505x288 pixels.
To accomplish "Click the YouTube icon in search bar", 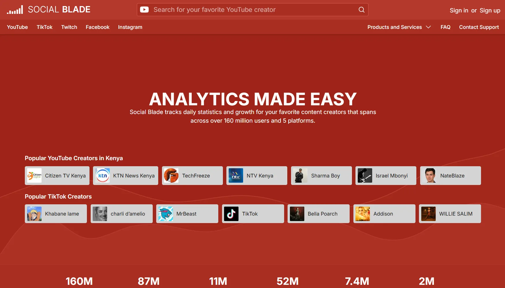I will pos(144,10).
